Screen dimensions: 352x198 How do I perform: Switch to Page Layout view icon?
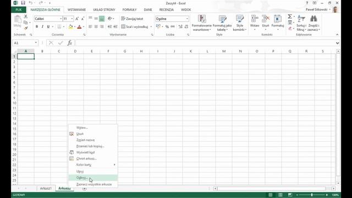click(280, 195)
